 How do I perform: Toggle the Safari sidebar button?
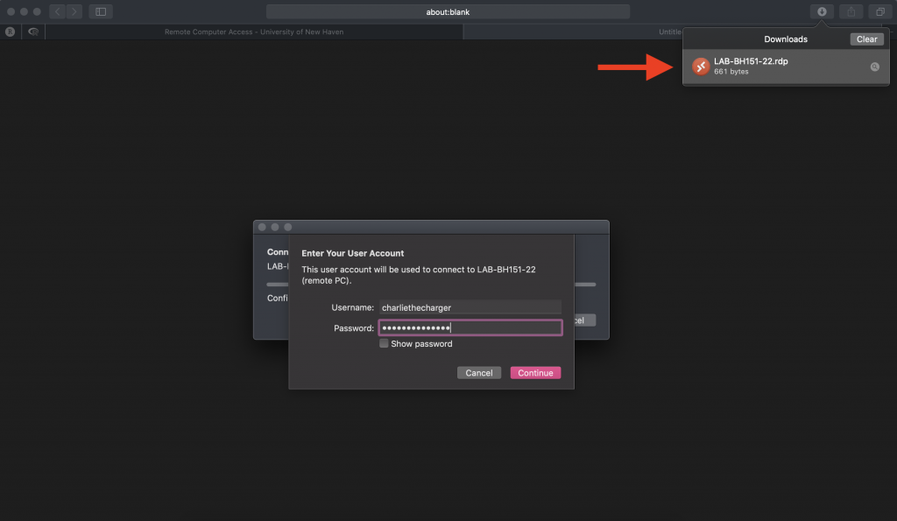pyautogui.click(x=100, y=11)
